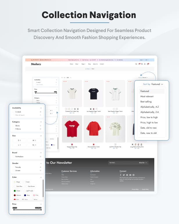Viewport: 179px width, 224px height.
Task: Sort by Price, low to high
Action: pos(149,117)
